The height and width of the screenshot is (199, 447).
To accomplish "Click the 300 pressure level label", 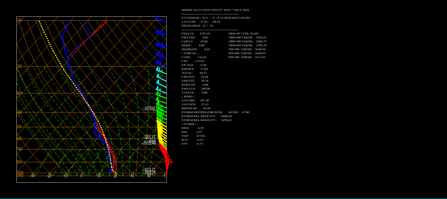I will coord(19,93).
